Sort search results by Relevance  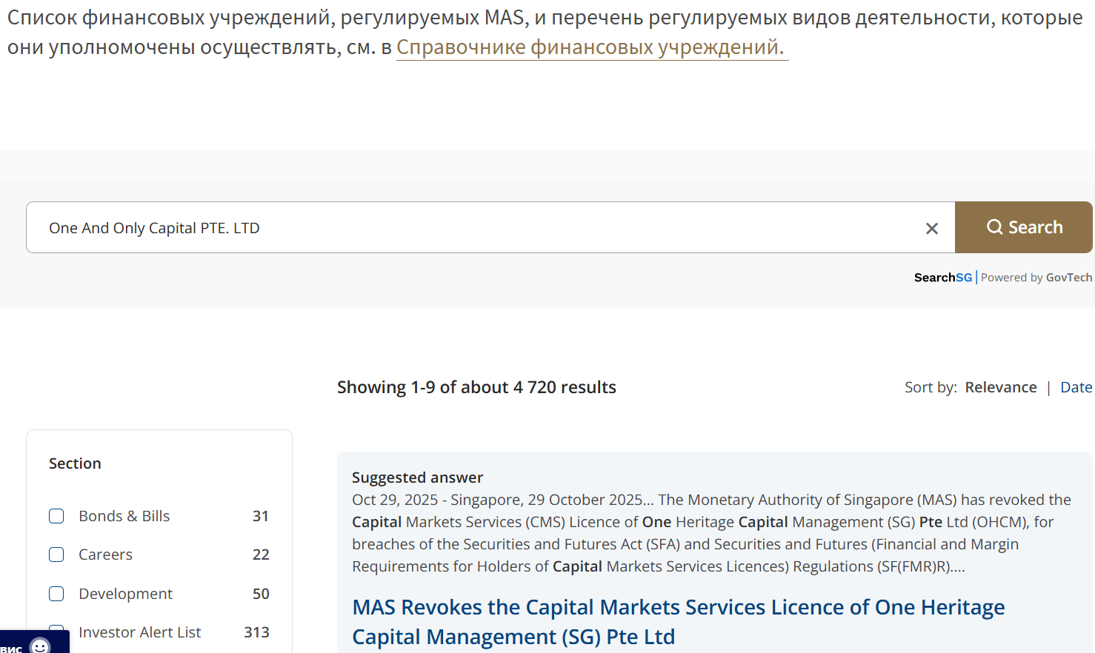1000,386
